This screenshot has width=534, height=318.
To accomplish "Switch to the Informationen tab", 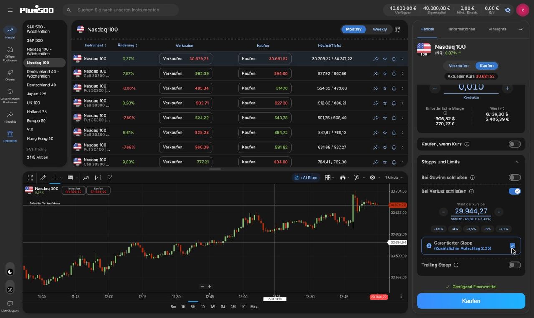I will 462,29.
